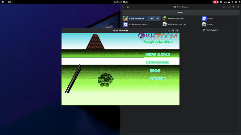Stop screen recording in top bar
Screen dimensions: 241x135
click(215, 2)
